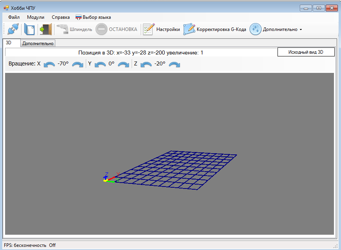The height and width of the screenshot is (250, 341).
Task: Open new file document icon
Action: point(29,29)
